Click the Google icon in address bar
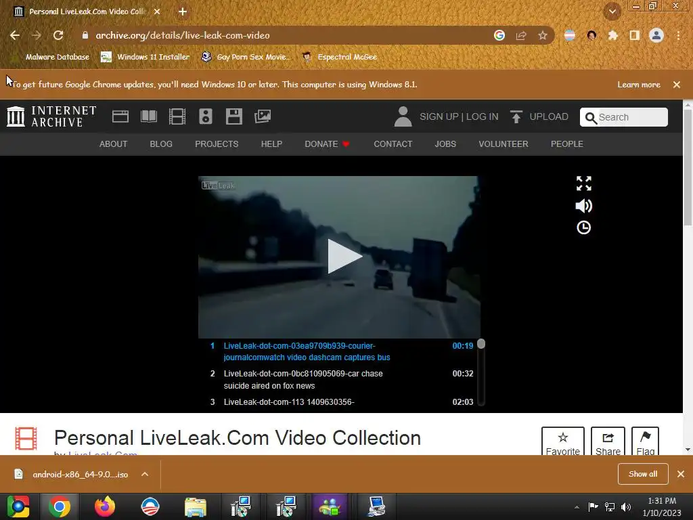Image resolution: width=693 pixels, height=520 pixels. pos(499,35)
